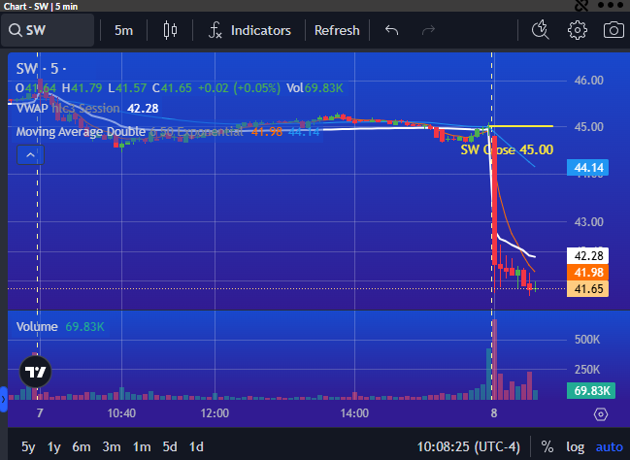Open the candlestick chart style selector
630x460 pixels.
(170, 30)
